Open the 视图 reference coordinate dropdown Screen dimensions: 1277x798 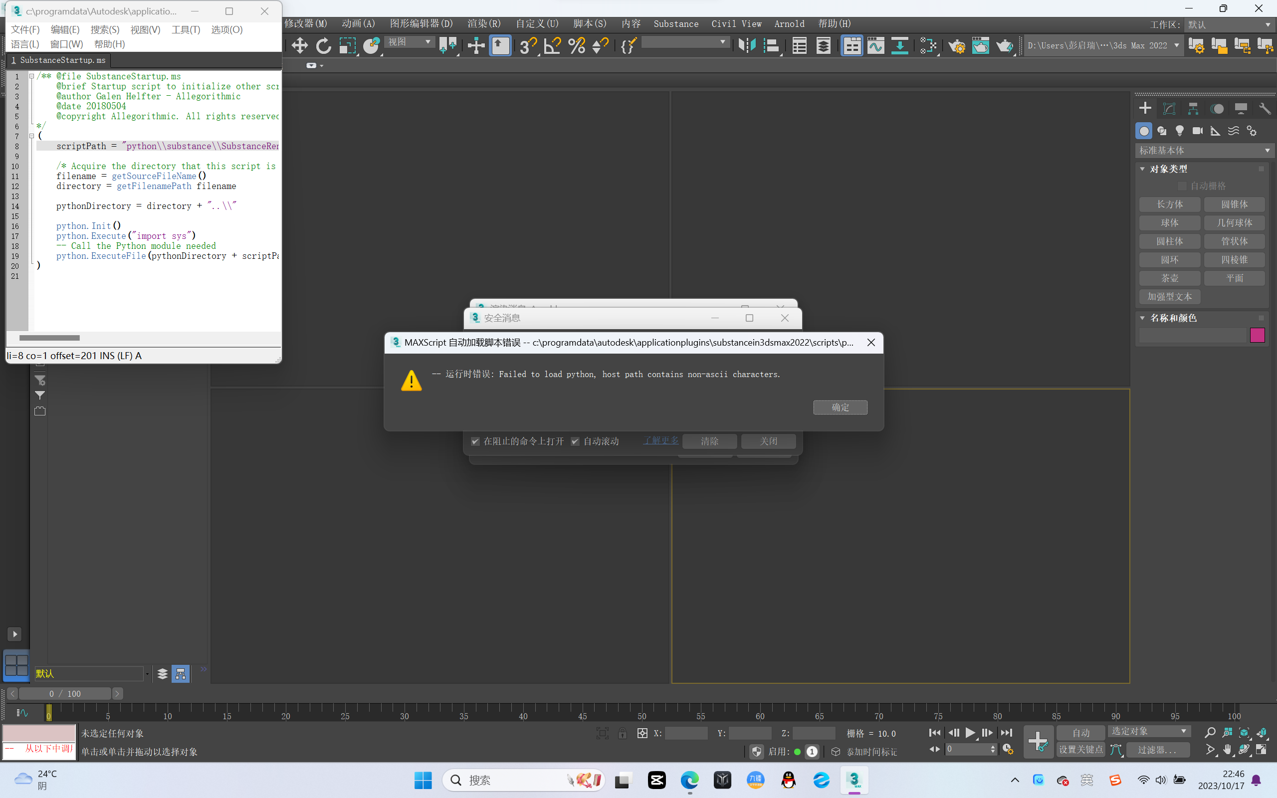tap(410, 42)
